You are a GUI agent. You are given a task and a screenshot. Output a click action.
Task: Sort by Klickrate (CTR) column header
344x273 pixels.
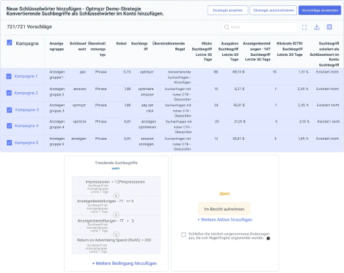tap(290, 49)
